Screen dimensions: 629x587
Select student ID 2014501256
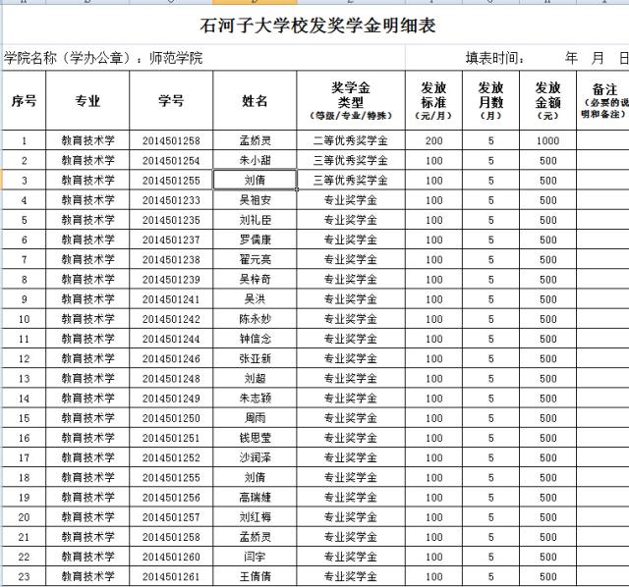pyautogui.click(x=171, y=498)
